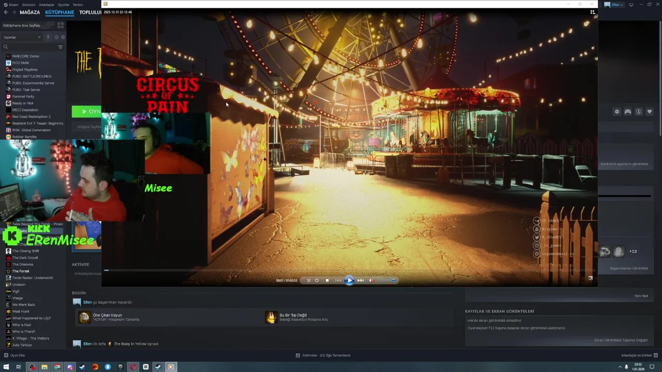This screenshot has height=372, width=662.
Task: Select Ready or Not in the library list
Action: pyautogui.click(x=22, y=103)
